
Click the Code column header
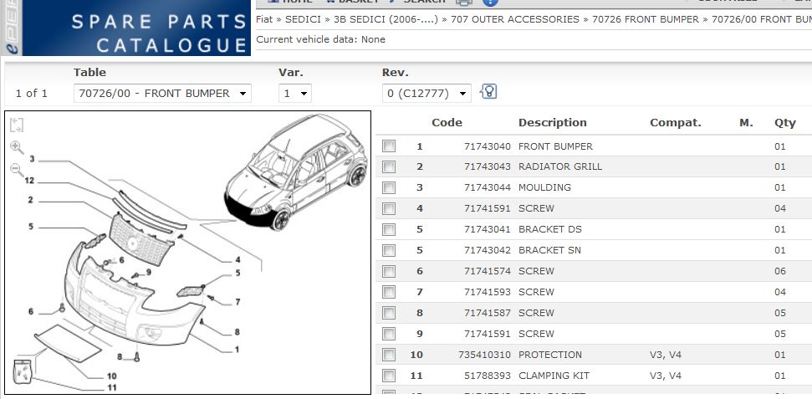click(447, 123)
